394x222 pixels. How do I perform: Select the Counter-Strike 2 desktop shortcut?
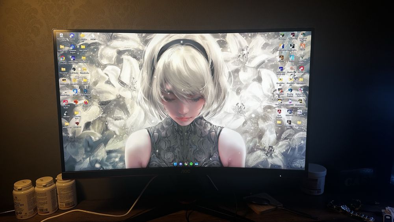click(282, 48)
